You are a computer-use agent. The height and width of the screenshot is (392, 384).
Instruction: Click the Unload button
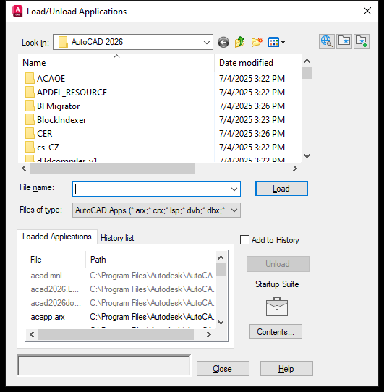point(278,264)
